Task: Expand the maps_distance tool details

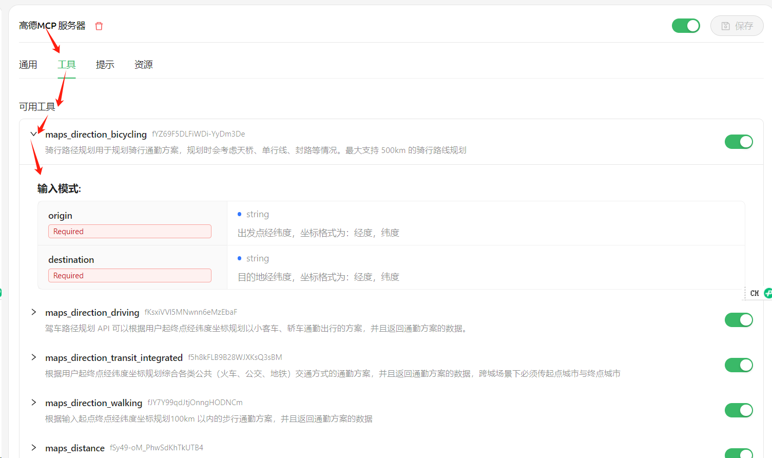Action: coord(33,448)
